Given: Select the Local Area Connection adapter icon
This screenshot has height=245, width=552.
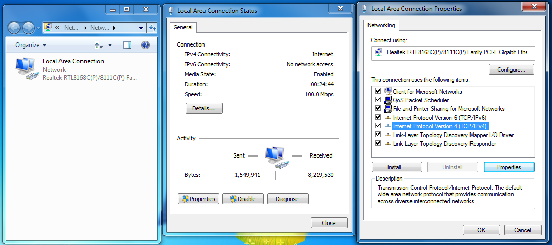Looking at the screenshot, I should coord(27,69).
